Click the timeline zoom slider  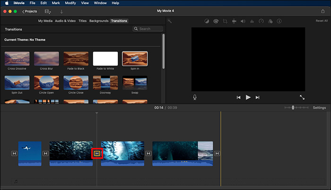coord(293,108)
